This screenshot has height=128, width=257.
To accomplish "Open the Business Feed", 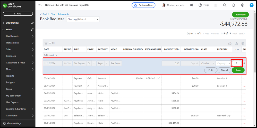I will (x=143, y=5).
